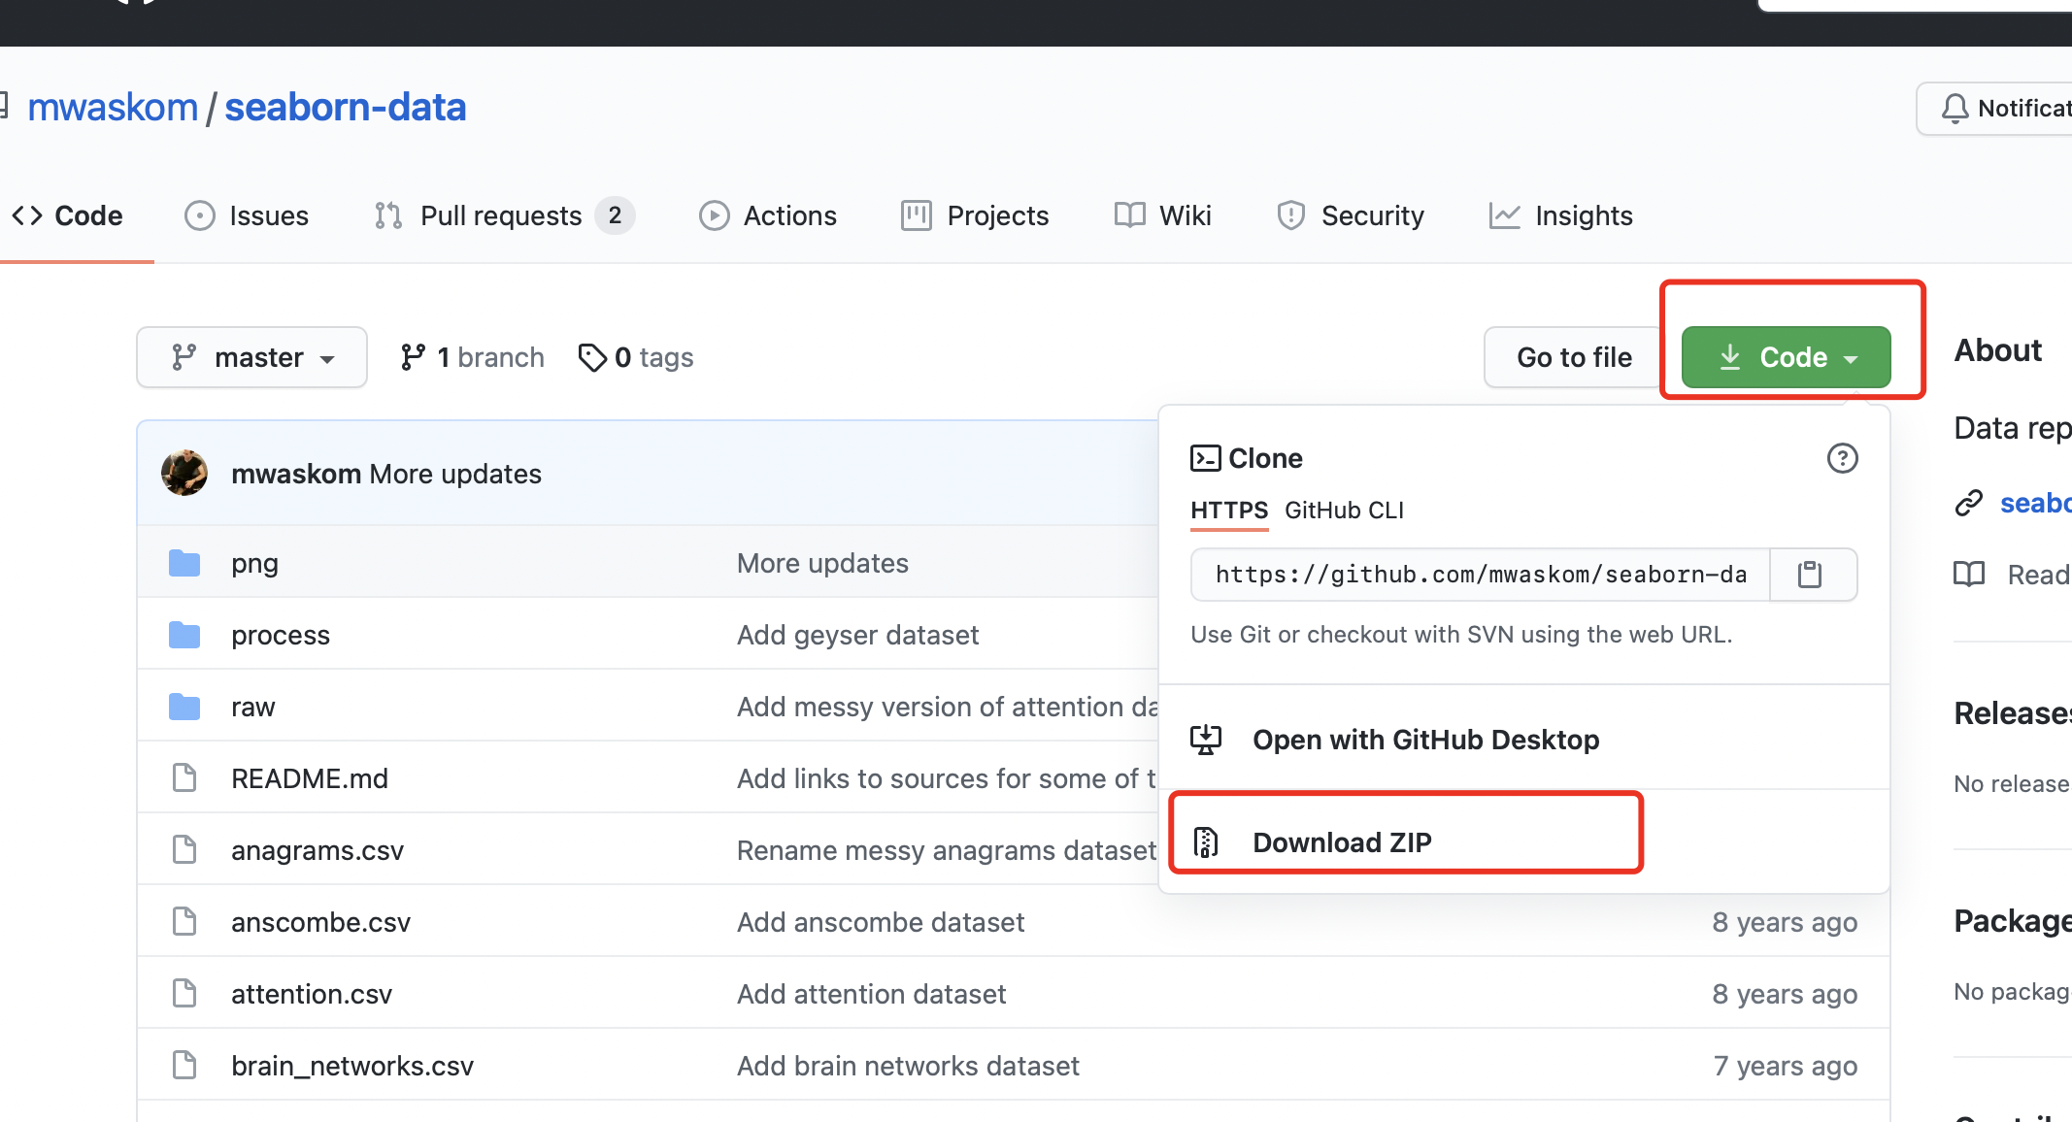Click the raw folder icon
The image size is (2072, 1122).
(184, 707)
